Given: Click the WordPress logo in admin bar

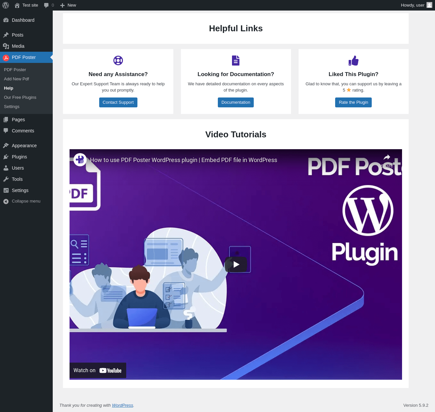Looking at the screenshot, I should point(6,5).
